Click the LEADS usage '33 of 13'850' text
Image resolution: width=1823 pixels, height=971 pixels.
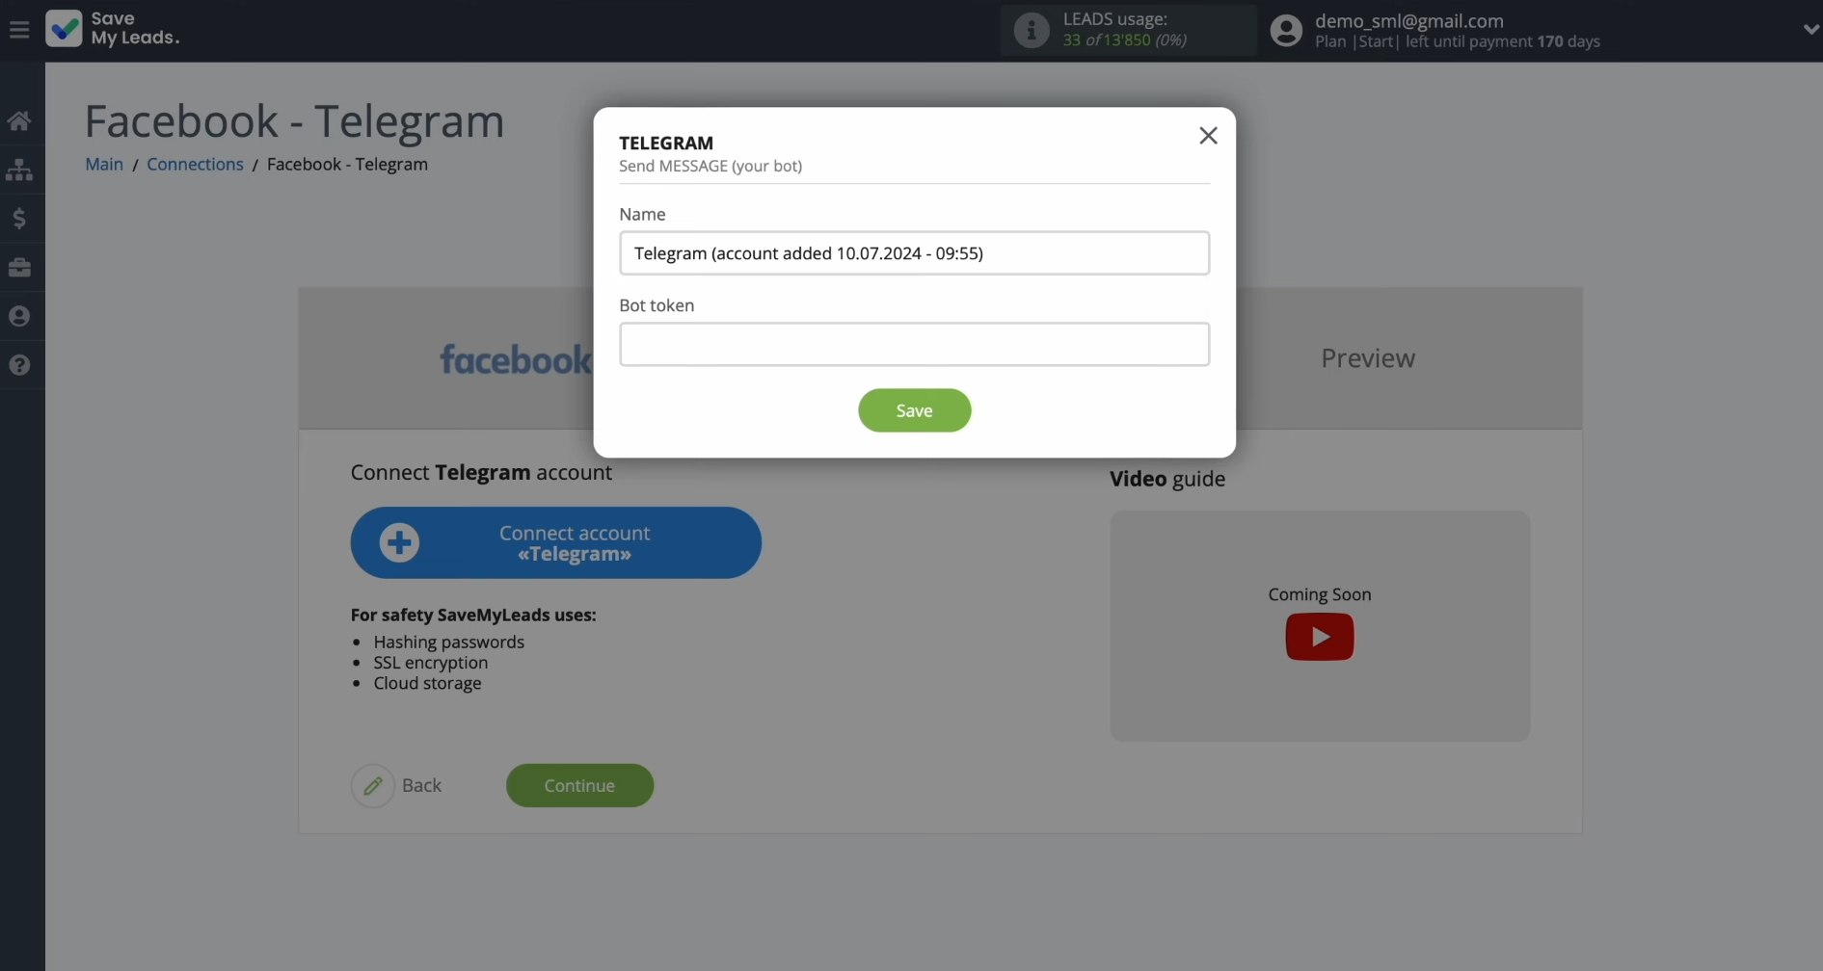pyautogui.click(x=1124, y=40)
